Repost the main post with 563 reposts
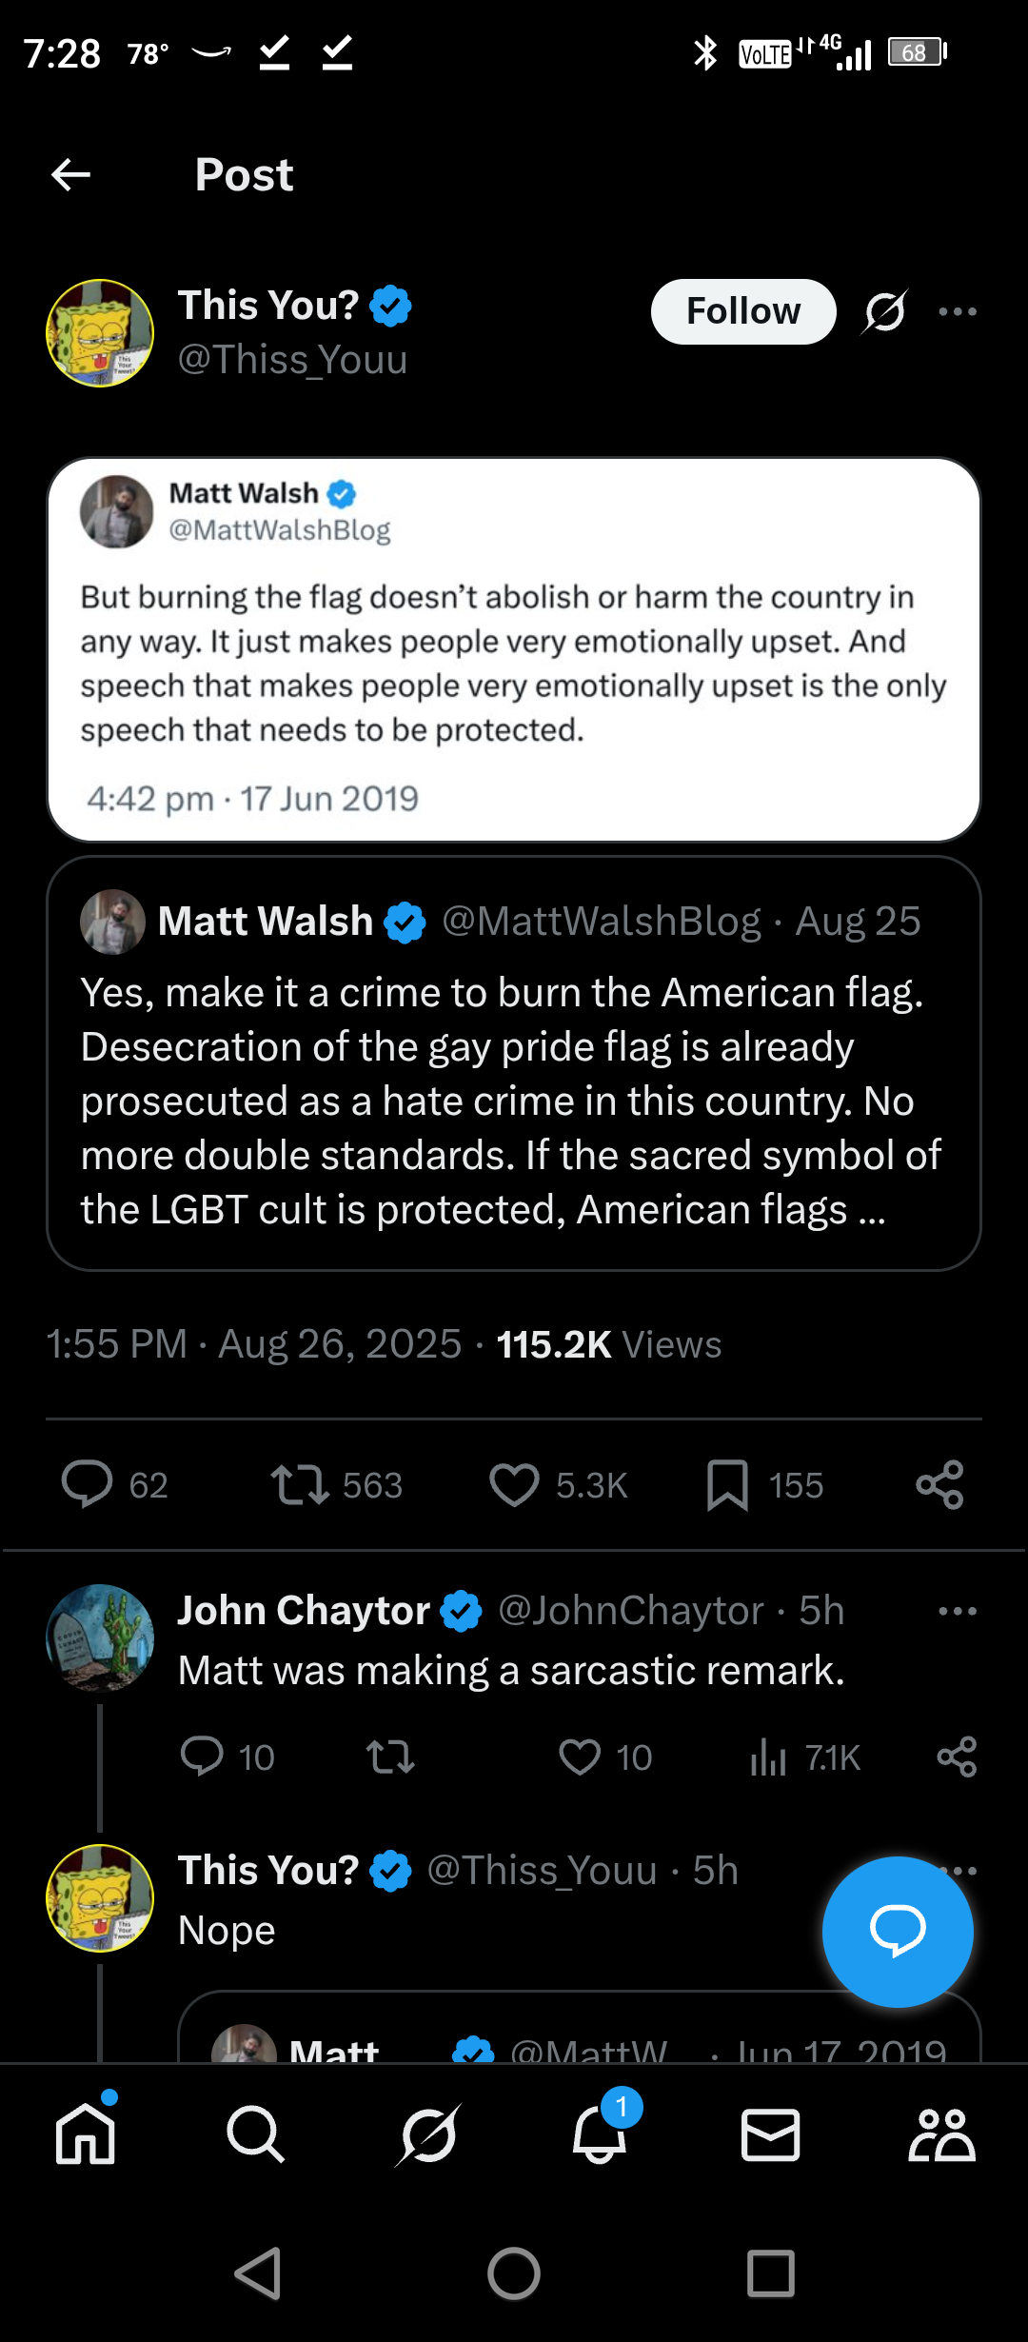1028x2342 pixels. [x=300, y=1484]
